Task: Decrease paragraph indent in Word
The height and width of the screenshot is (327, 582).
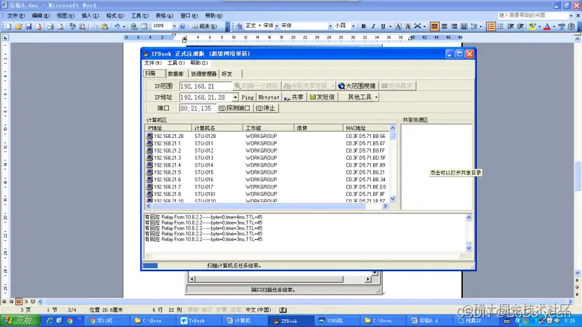Action: (x=510, y=26)
